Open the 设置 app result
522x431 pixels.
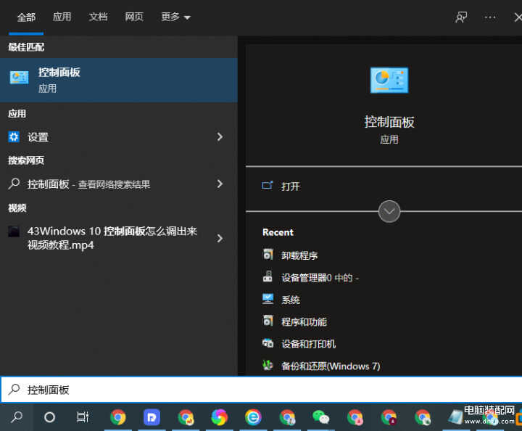coord(107,137)
